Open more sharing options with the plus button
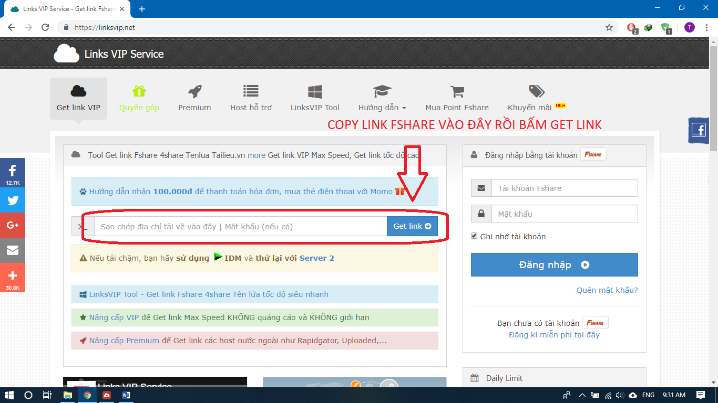 tap(13, 278)
